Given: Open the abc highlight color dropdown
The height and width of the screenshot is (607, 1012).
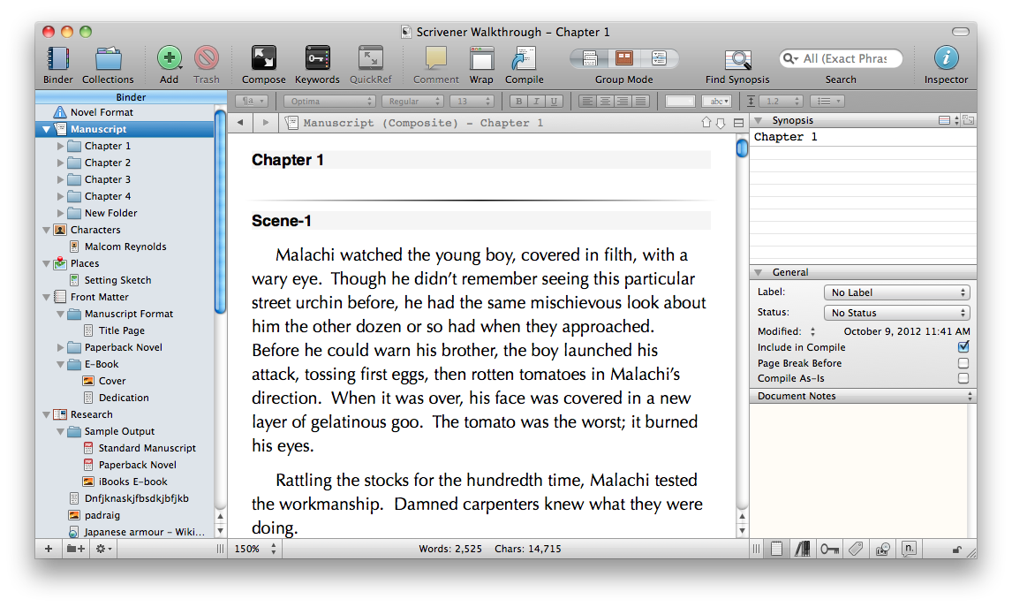Looking at the screenshot, I should 717,101.
